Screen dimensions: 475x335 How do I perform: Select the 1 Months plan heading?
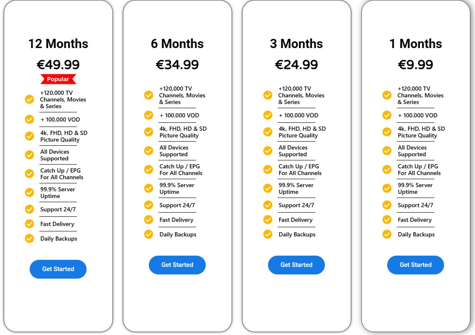click(x=415, y=43)
